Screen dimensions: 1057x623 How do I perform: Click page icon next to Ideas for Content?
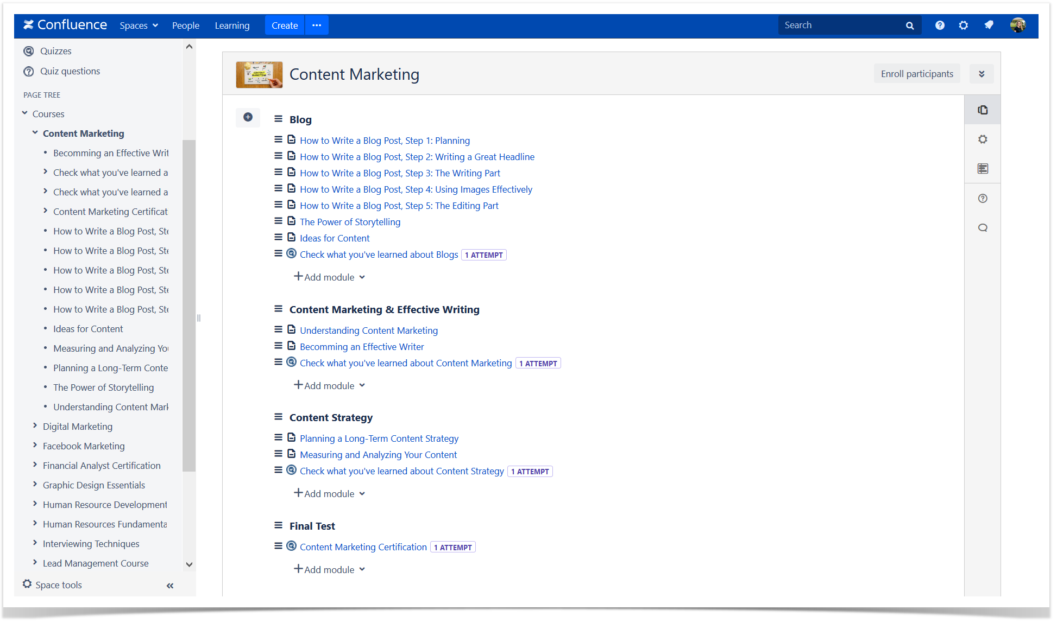pyautogui.click(x=292, y=237)
